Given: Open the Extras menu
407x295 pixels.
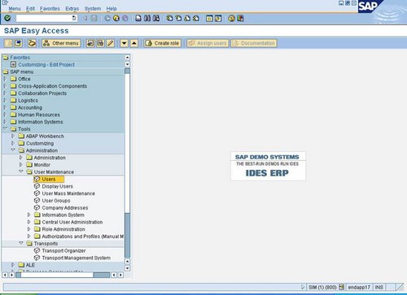Looking at the screenshot, I should [72, 9].
